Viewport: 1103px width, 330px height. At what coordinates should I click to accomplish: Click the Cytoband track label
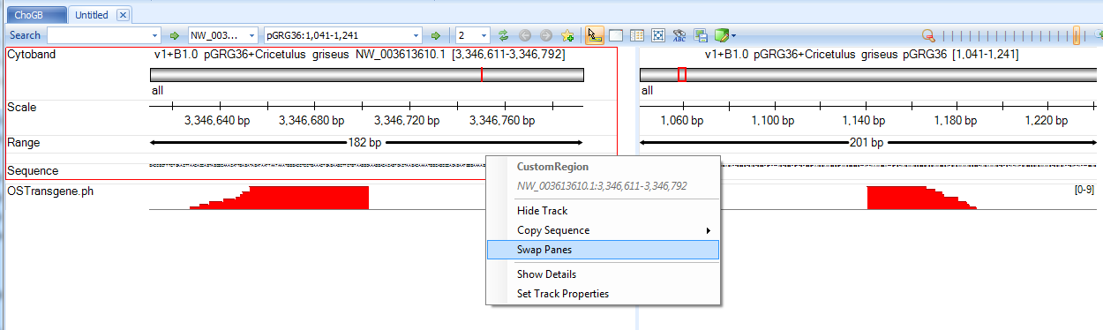(x=32, y=54)
